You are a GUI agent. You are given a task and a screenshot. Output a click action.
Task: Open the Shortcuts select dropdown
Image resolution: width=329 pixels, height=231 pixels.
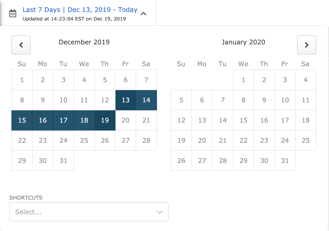tap(85, 212)
